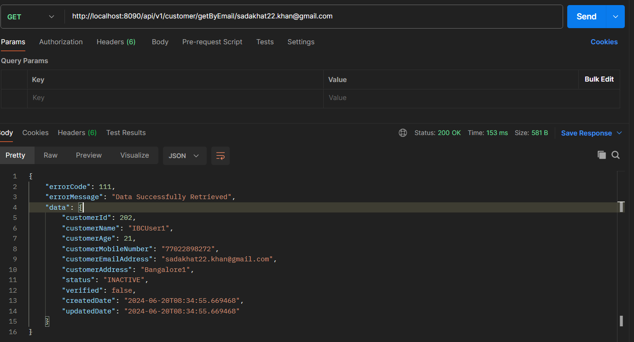This screenshot has width=634, height=342.
Task: Open the Tests tab
Action: [265, 42]
